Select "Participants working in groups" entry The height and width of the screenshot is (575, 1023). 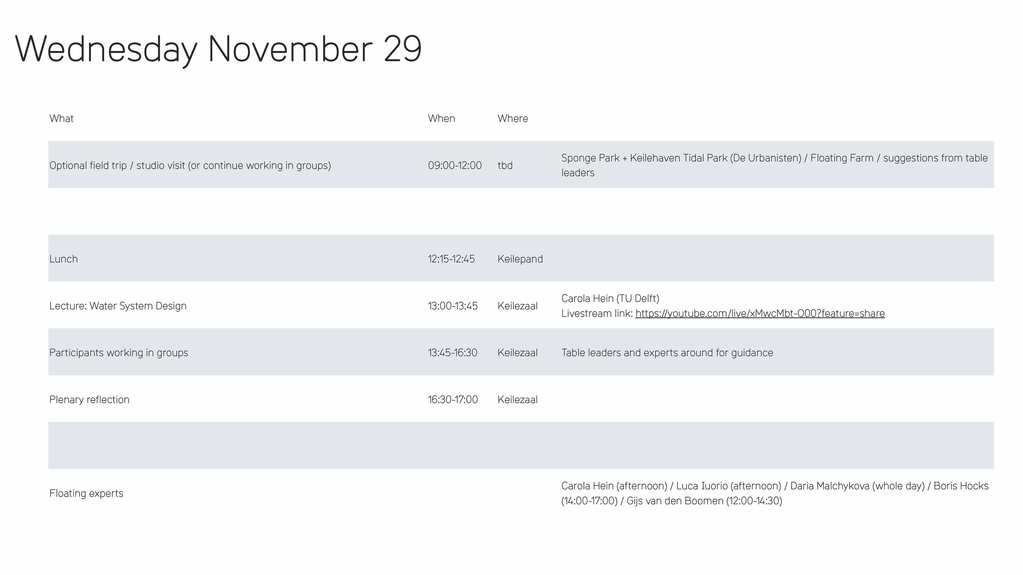click(x=118, y=353)
